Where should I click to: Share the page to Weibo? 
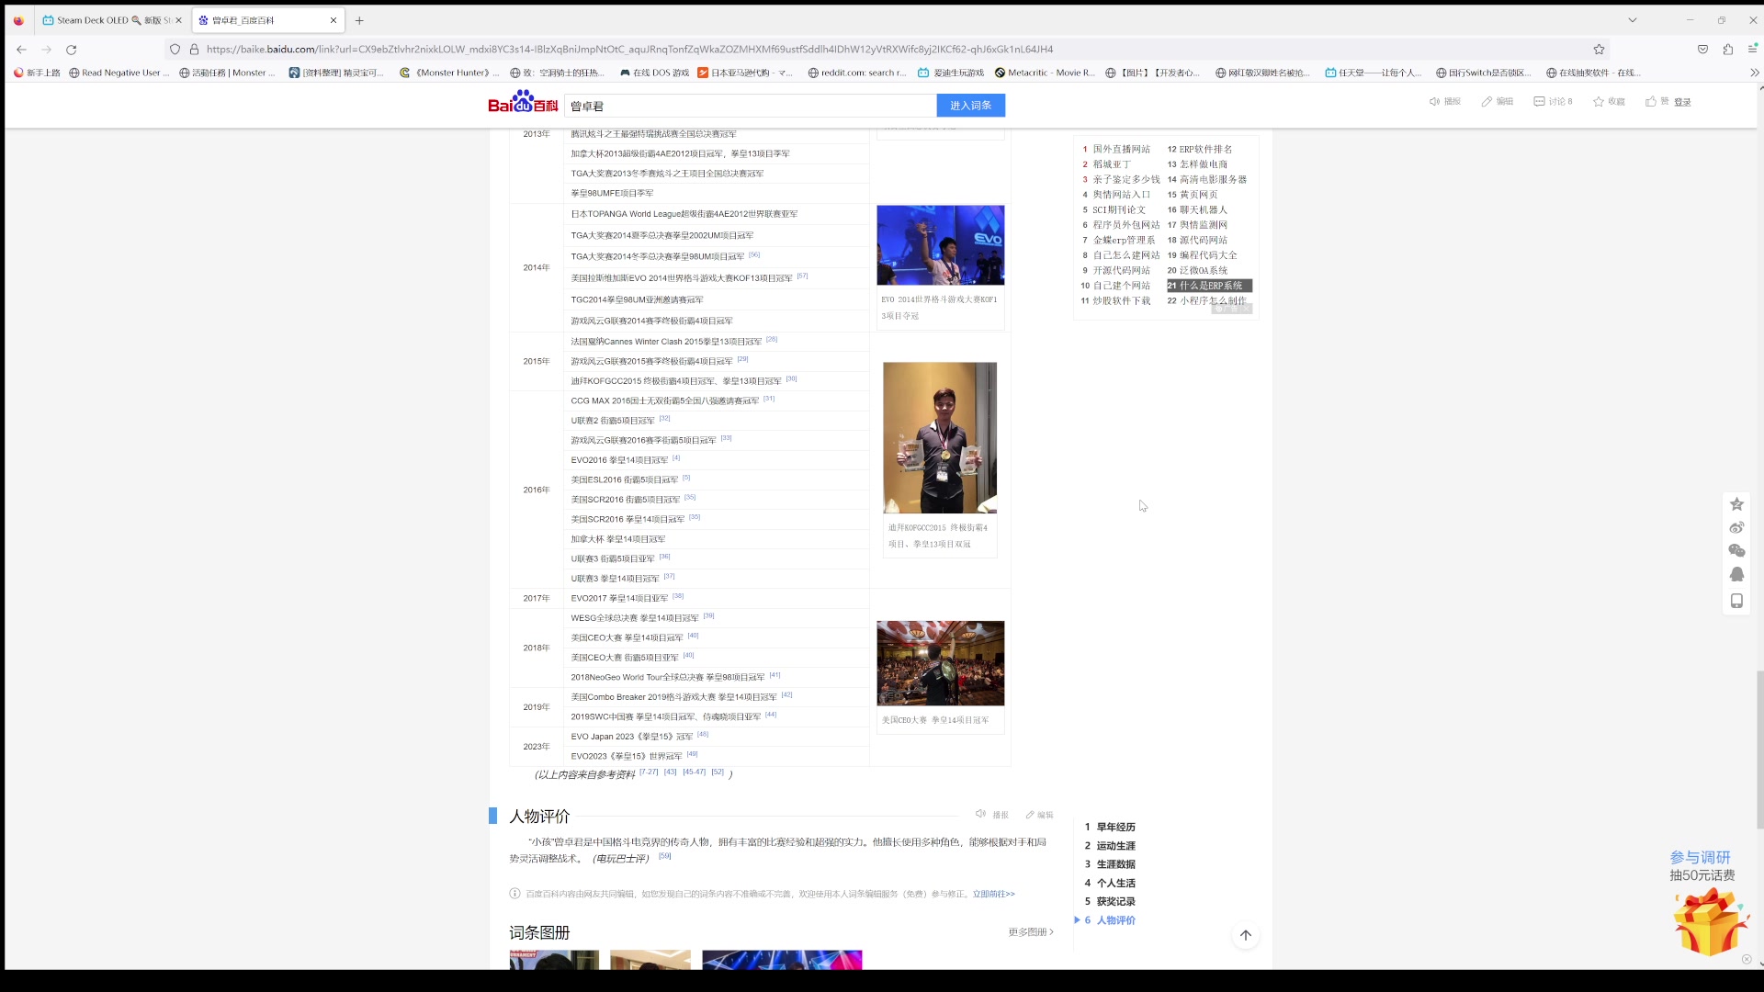tap(1736, 527)
